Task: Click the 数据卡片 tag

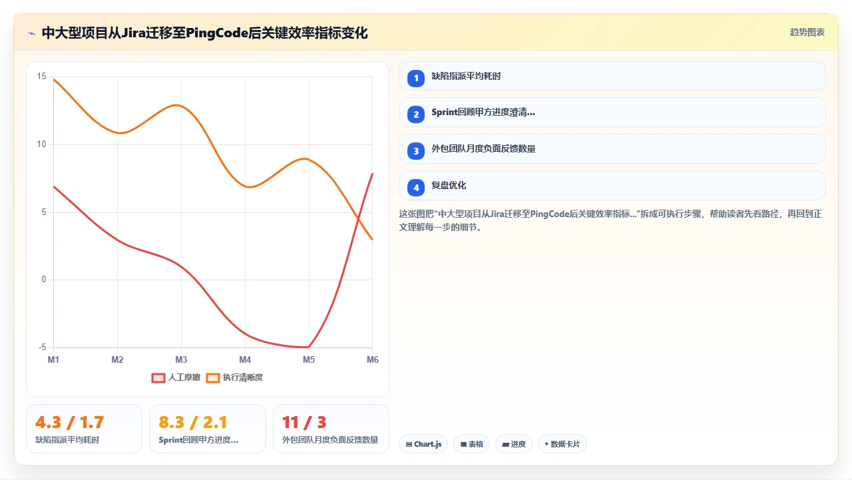Action: click(x=562, y=444)
